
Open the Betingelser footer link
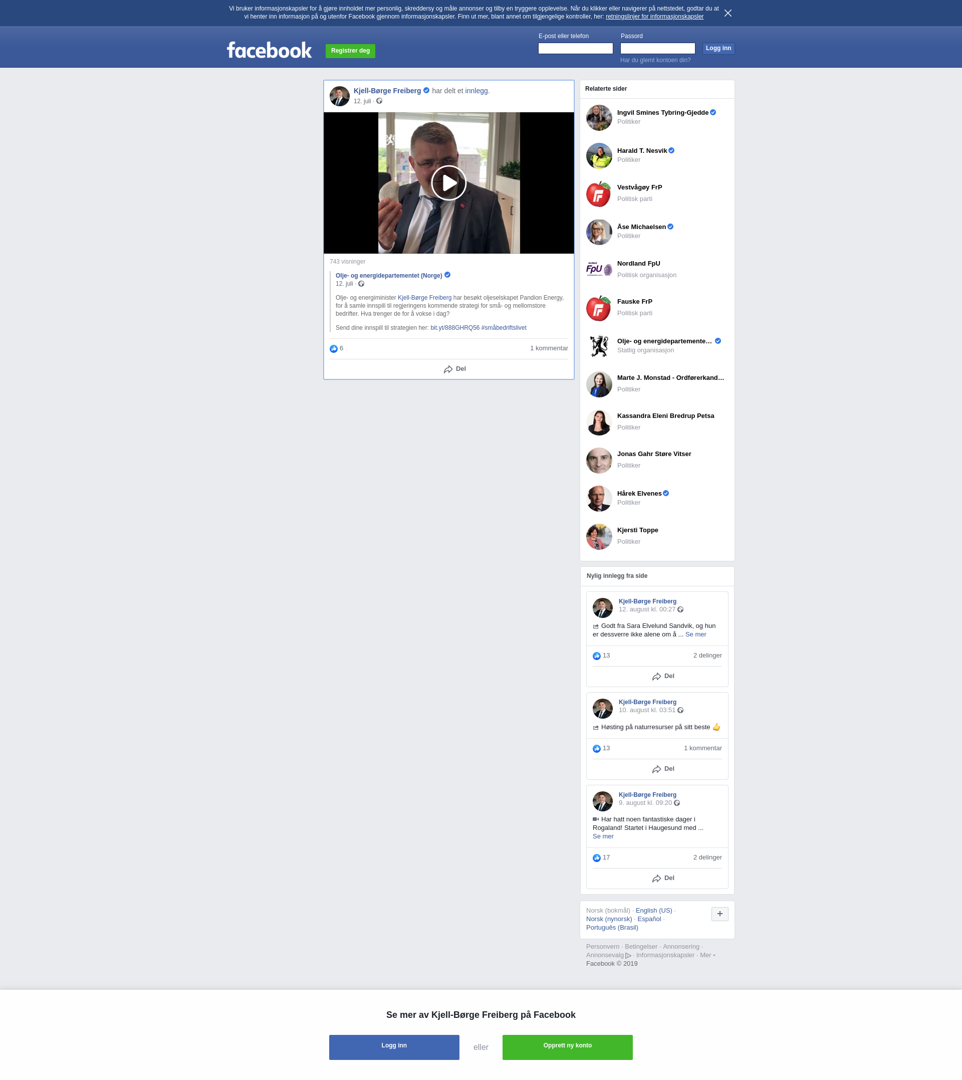point(641,946)
